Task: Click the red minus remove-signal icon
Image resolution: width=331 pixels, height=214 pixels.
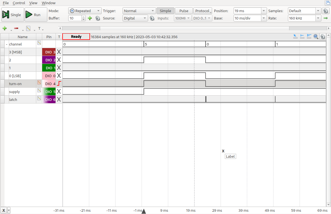Action: [x=16, y=29]
